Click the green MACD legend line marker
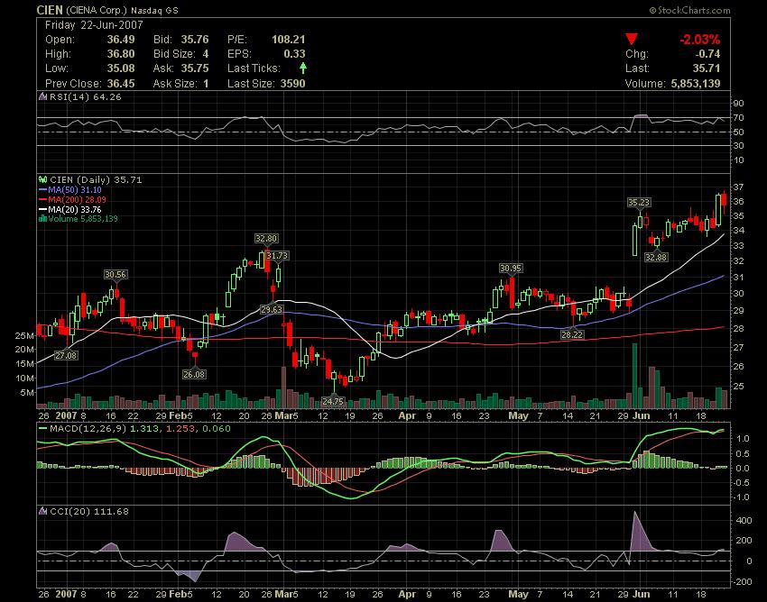Image resolution: width=767 pixels, height=602 pixels. coord(42,429)
